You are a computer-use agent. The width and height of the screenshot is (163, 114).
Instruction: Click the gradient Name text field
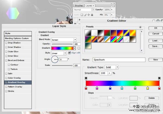point(119,60)
